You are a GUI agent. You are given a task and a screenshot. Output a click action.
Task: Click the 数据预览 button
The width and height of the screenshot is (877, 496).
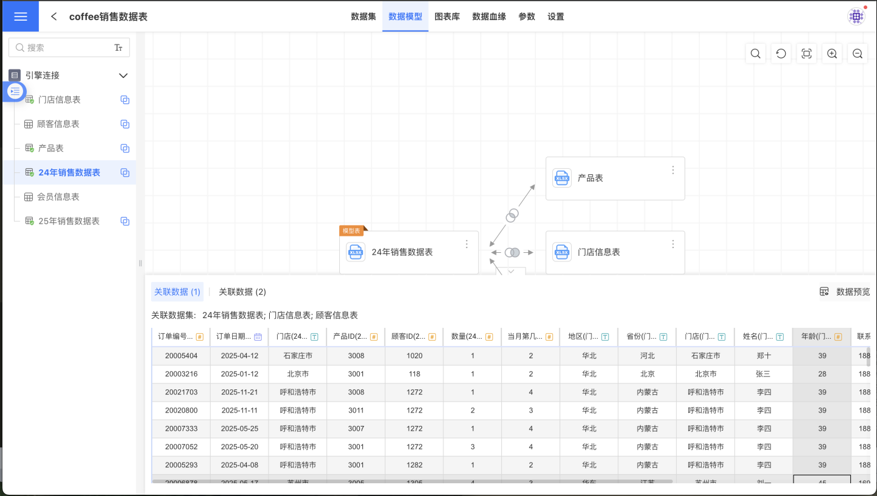845,292
